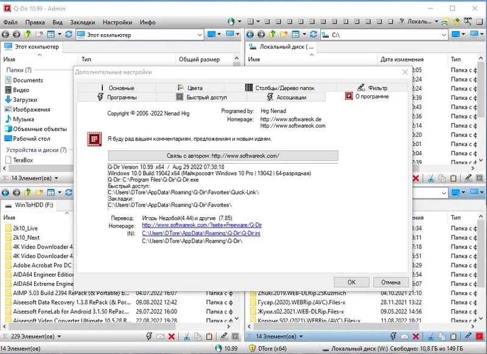The image size is (487, 354).
Task: Switch to the Основные tab
Action: coord(116,88)
